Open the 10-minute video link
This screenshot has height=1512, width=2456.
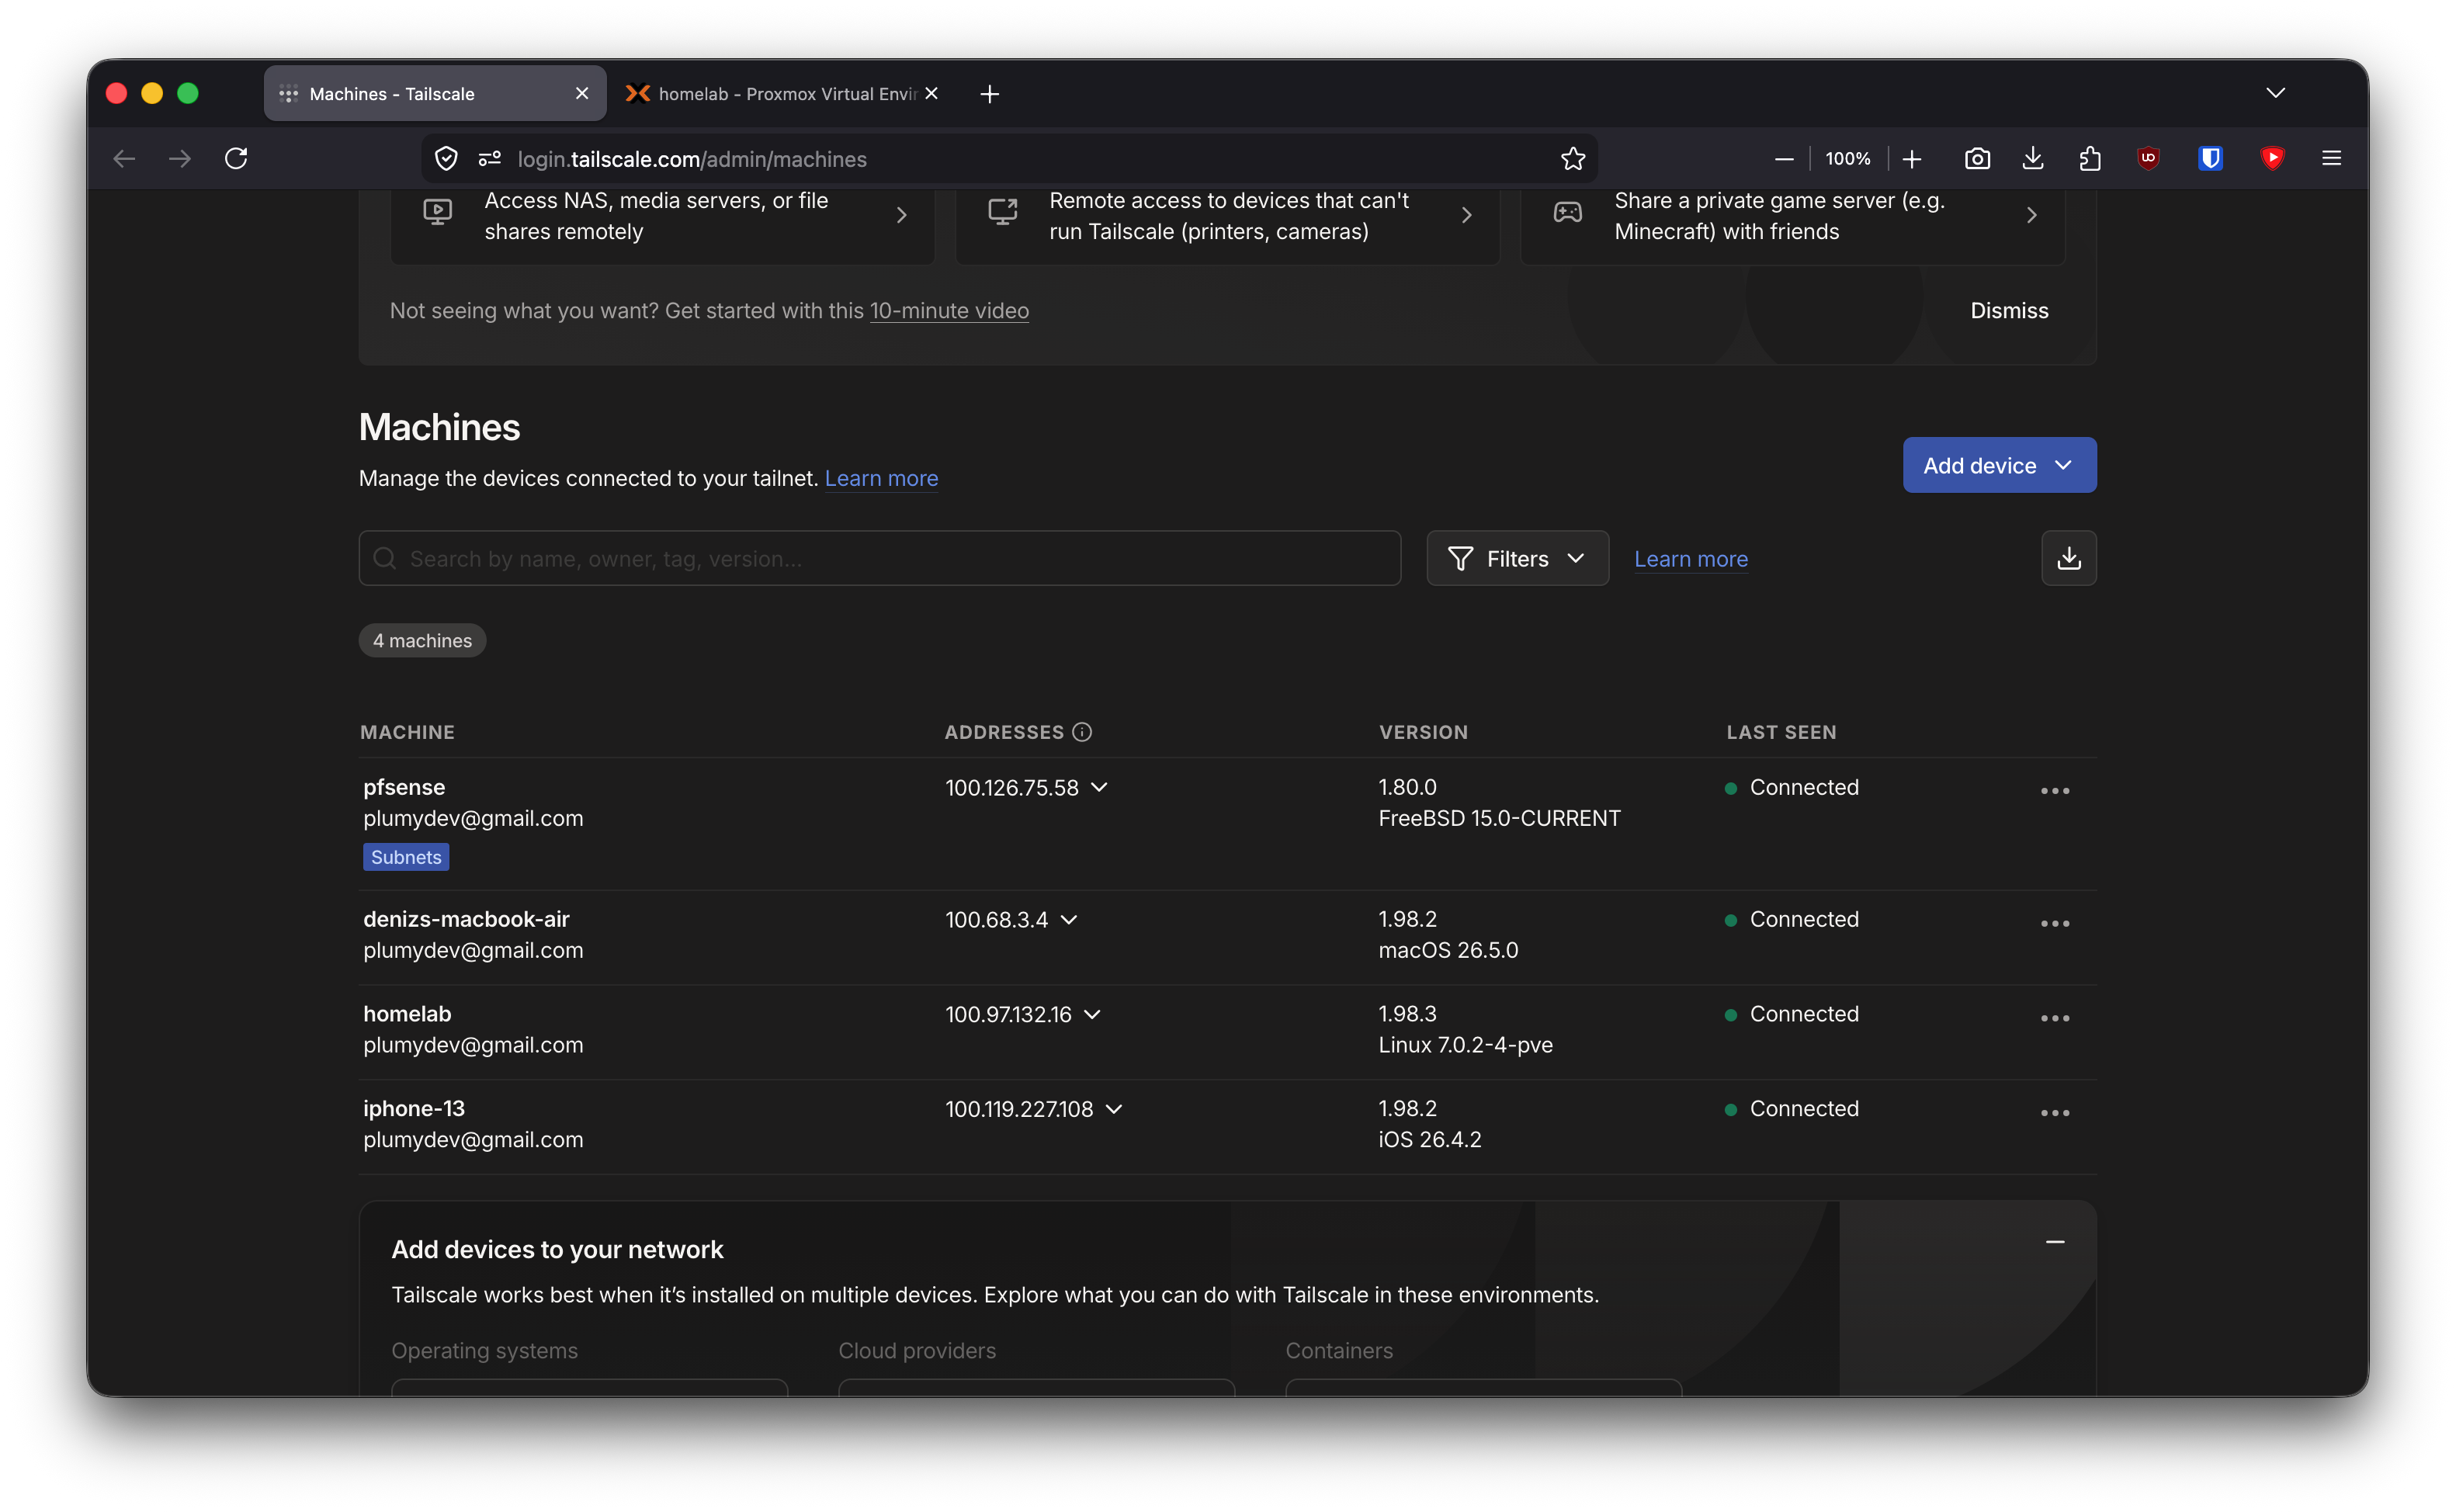(x=948, y=311)
